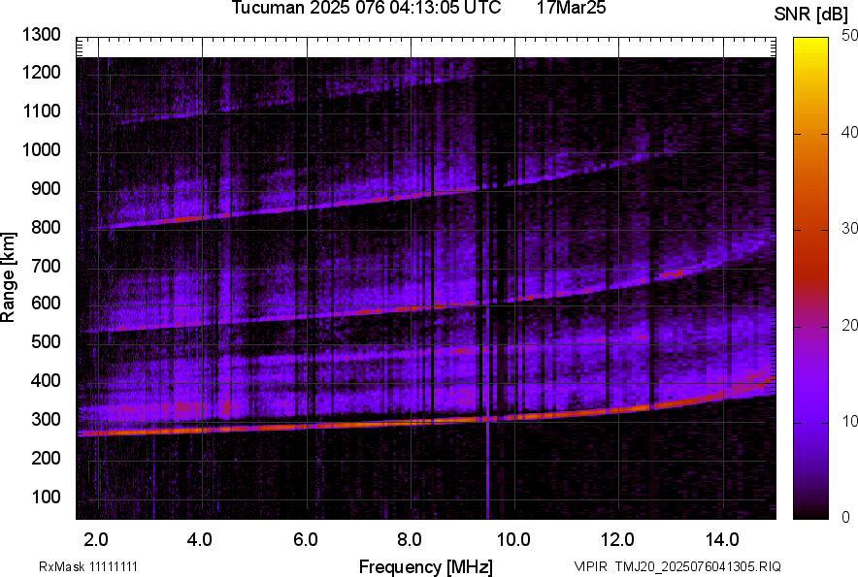The height and width of the screenshot is (577, 858).
Task: Click the 'Range [km]' axis label
Action: point(8,277)
